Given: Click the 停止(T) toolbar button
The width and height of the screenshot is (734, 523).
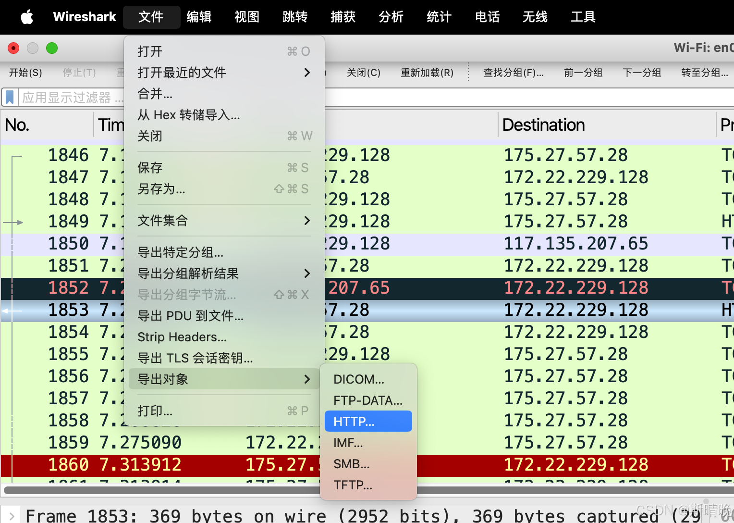Looking at the screenshot, I should pos(79,73).
